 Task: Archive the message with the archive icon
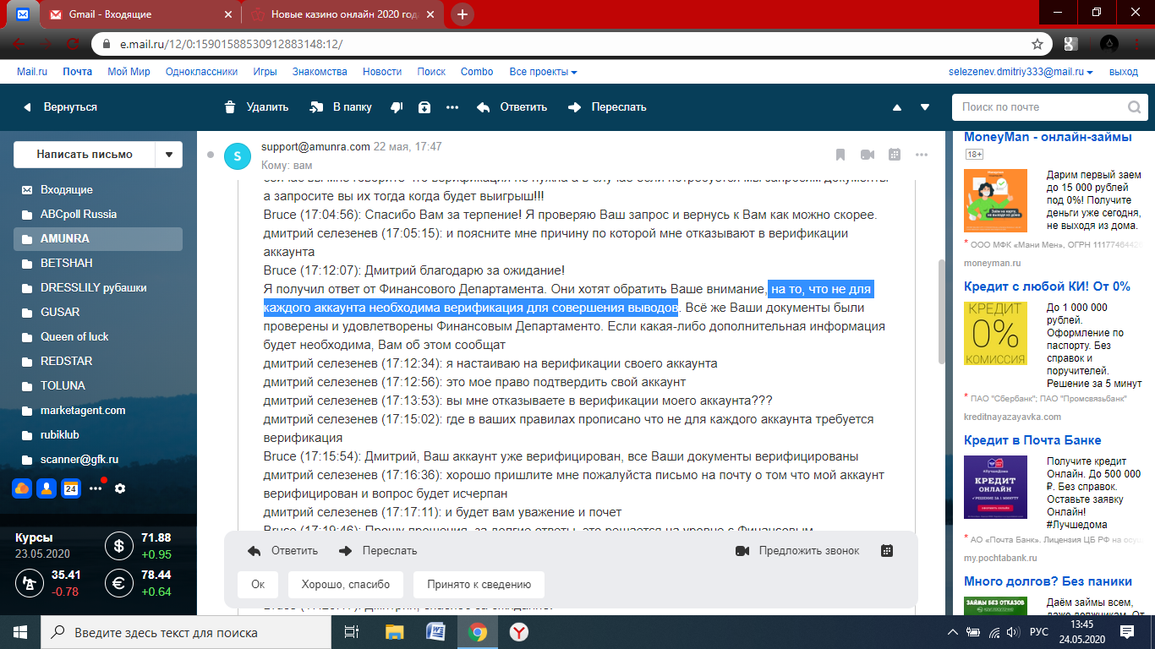pos(424,107)
